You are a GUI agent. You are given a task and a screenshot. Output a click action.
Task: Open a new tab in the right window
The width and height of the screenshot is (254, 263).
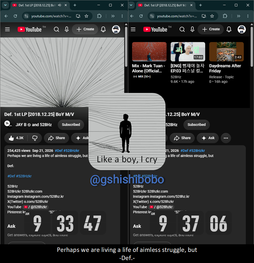point(201,5)
